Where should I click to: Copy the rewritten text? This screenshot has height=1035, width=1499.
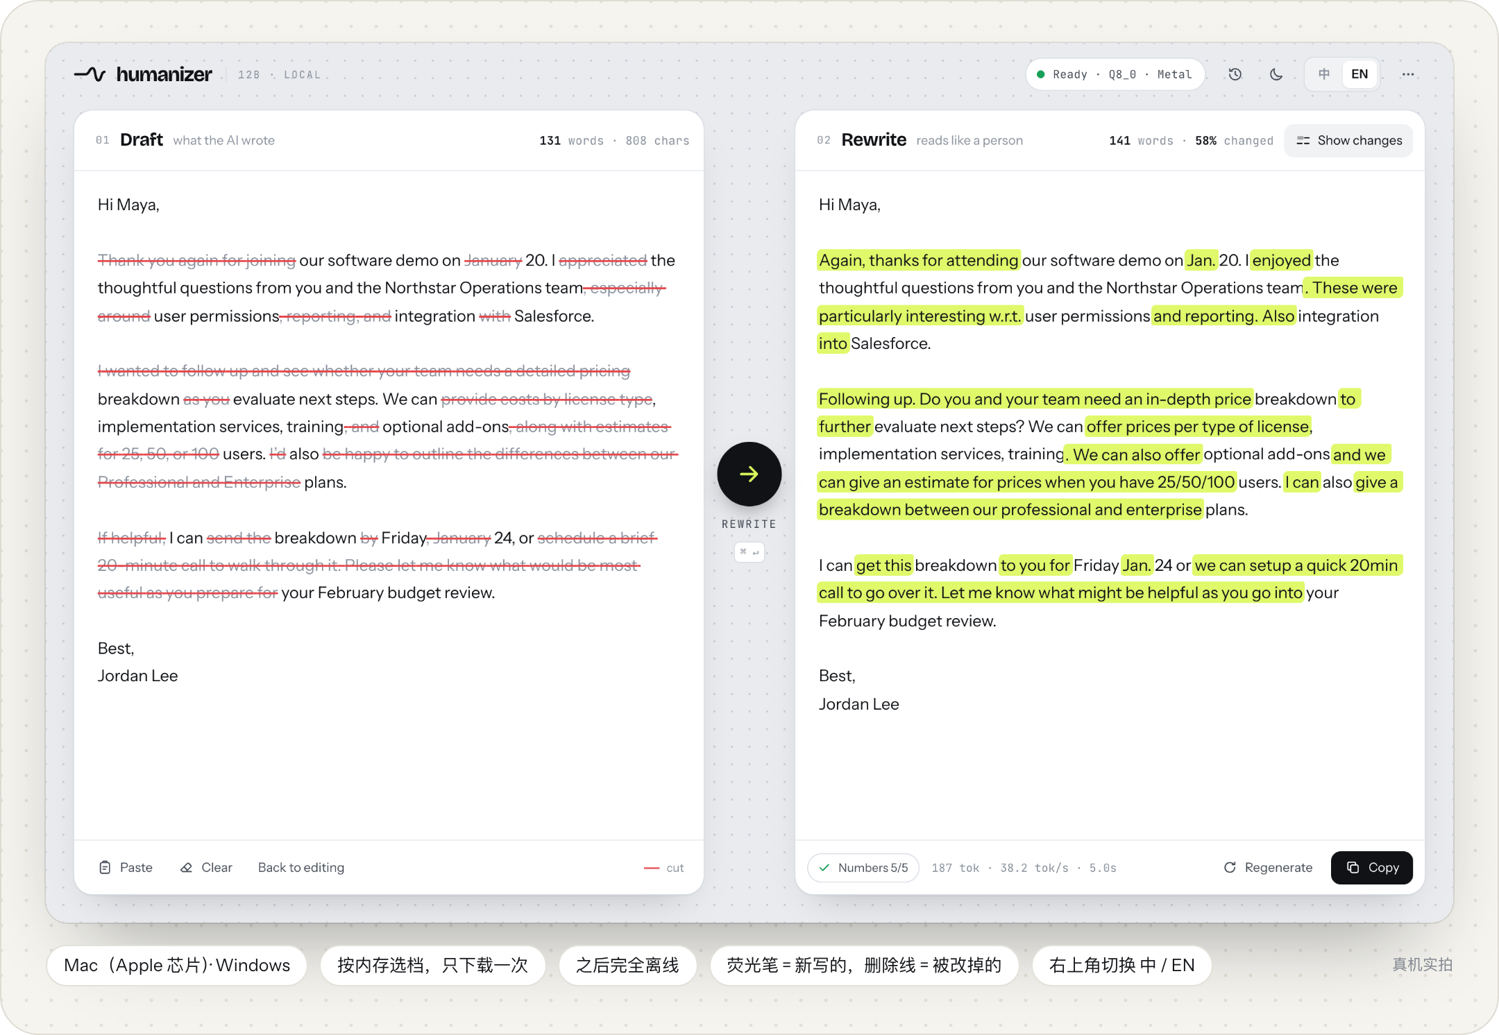(1371, 868)
